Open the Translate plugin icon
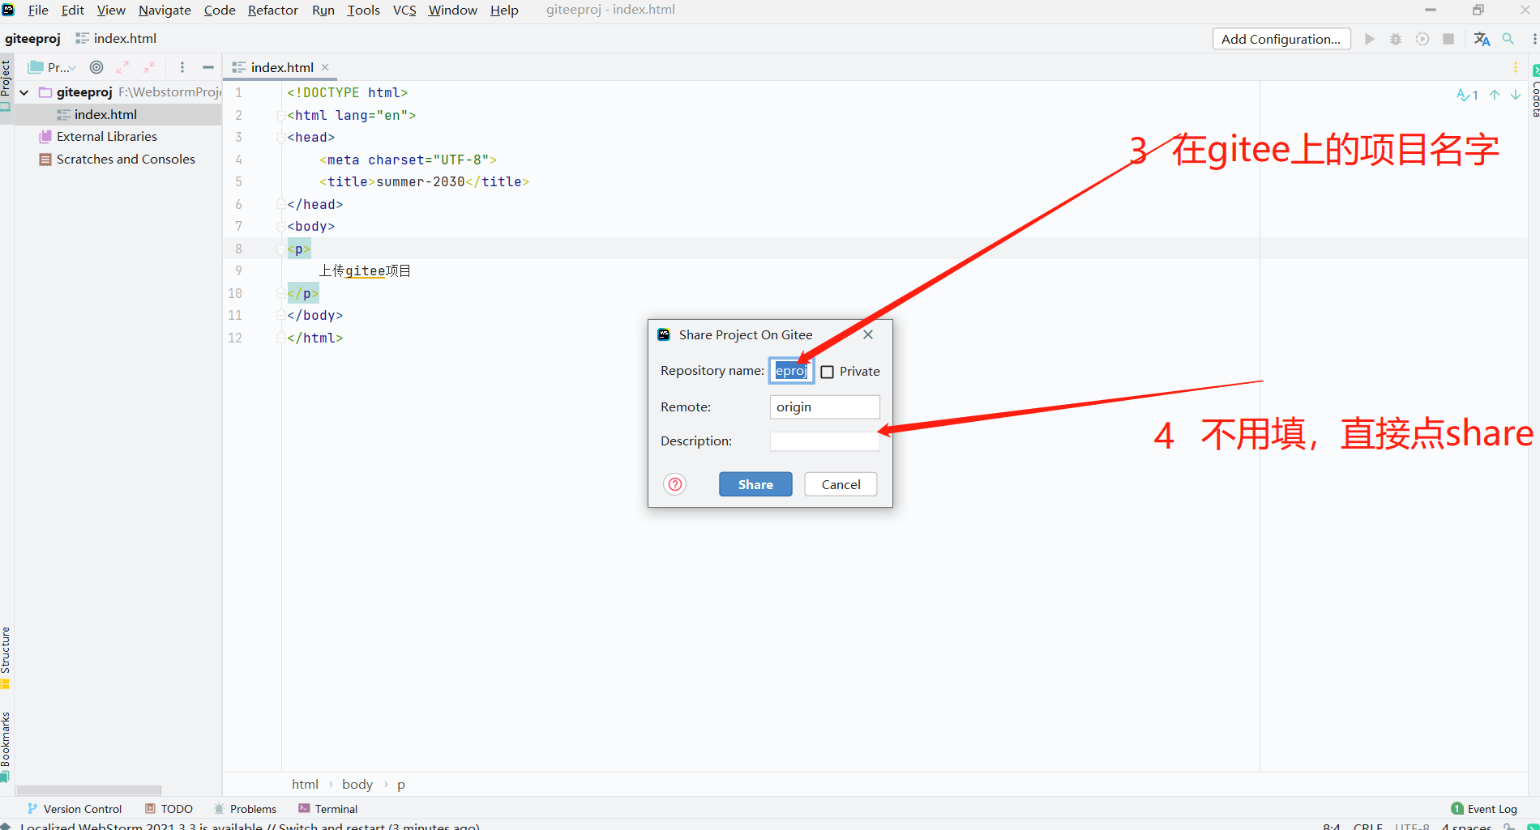The image size is (1540, 830). (1482, 39)
